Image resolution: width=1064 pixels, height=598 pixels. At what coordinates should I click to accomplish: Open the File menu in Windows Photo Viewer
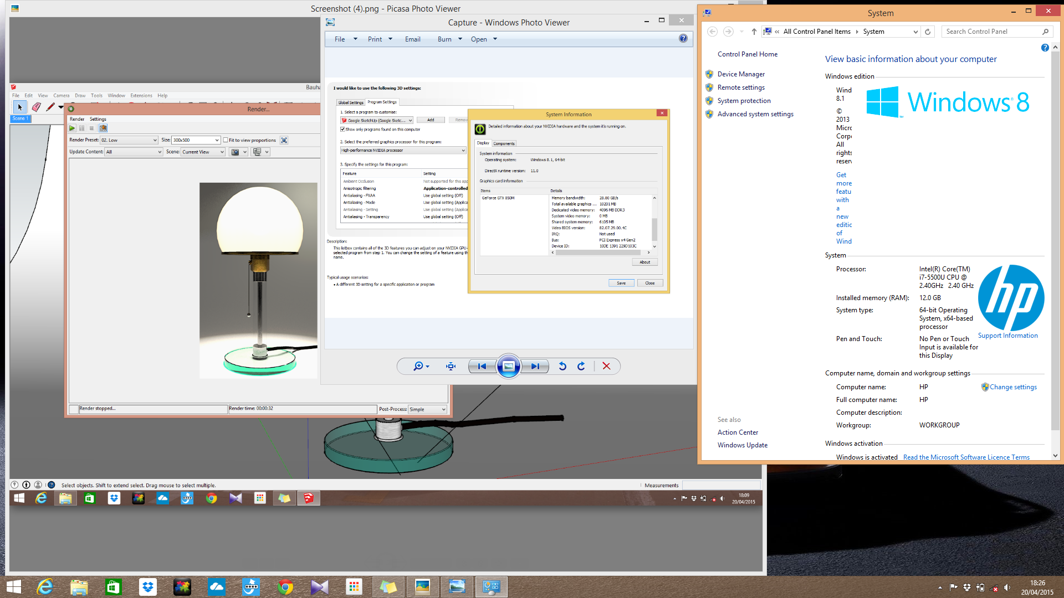coord(340,39)
